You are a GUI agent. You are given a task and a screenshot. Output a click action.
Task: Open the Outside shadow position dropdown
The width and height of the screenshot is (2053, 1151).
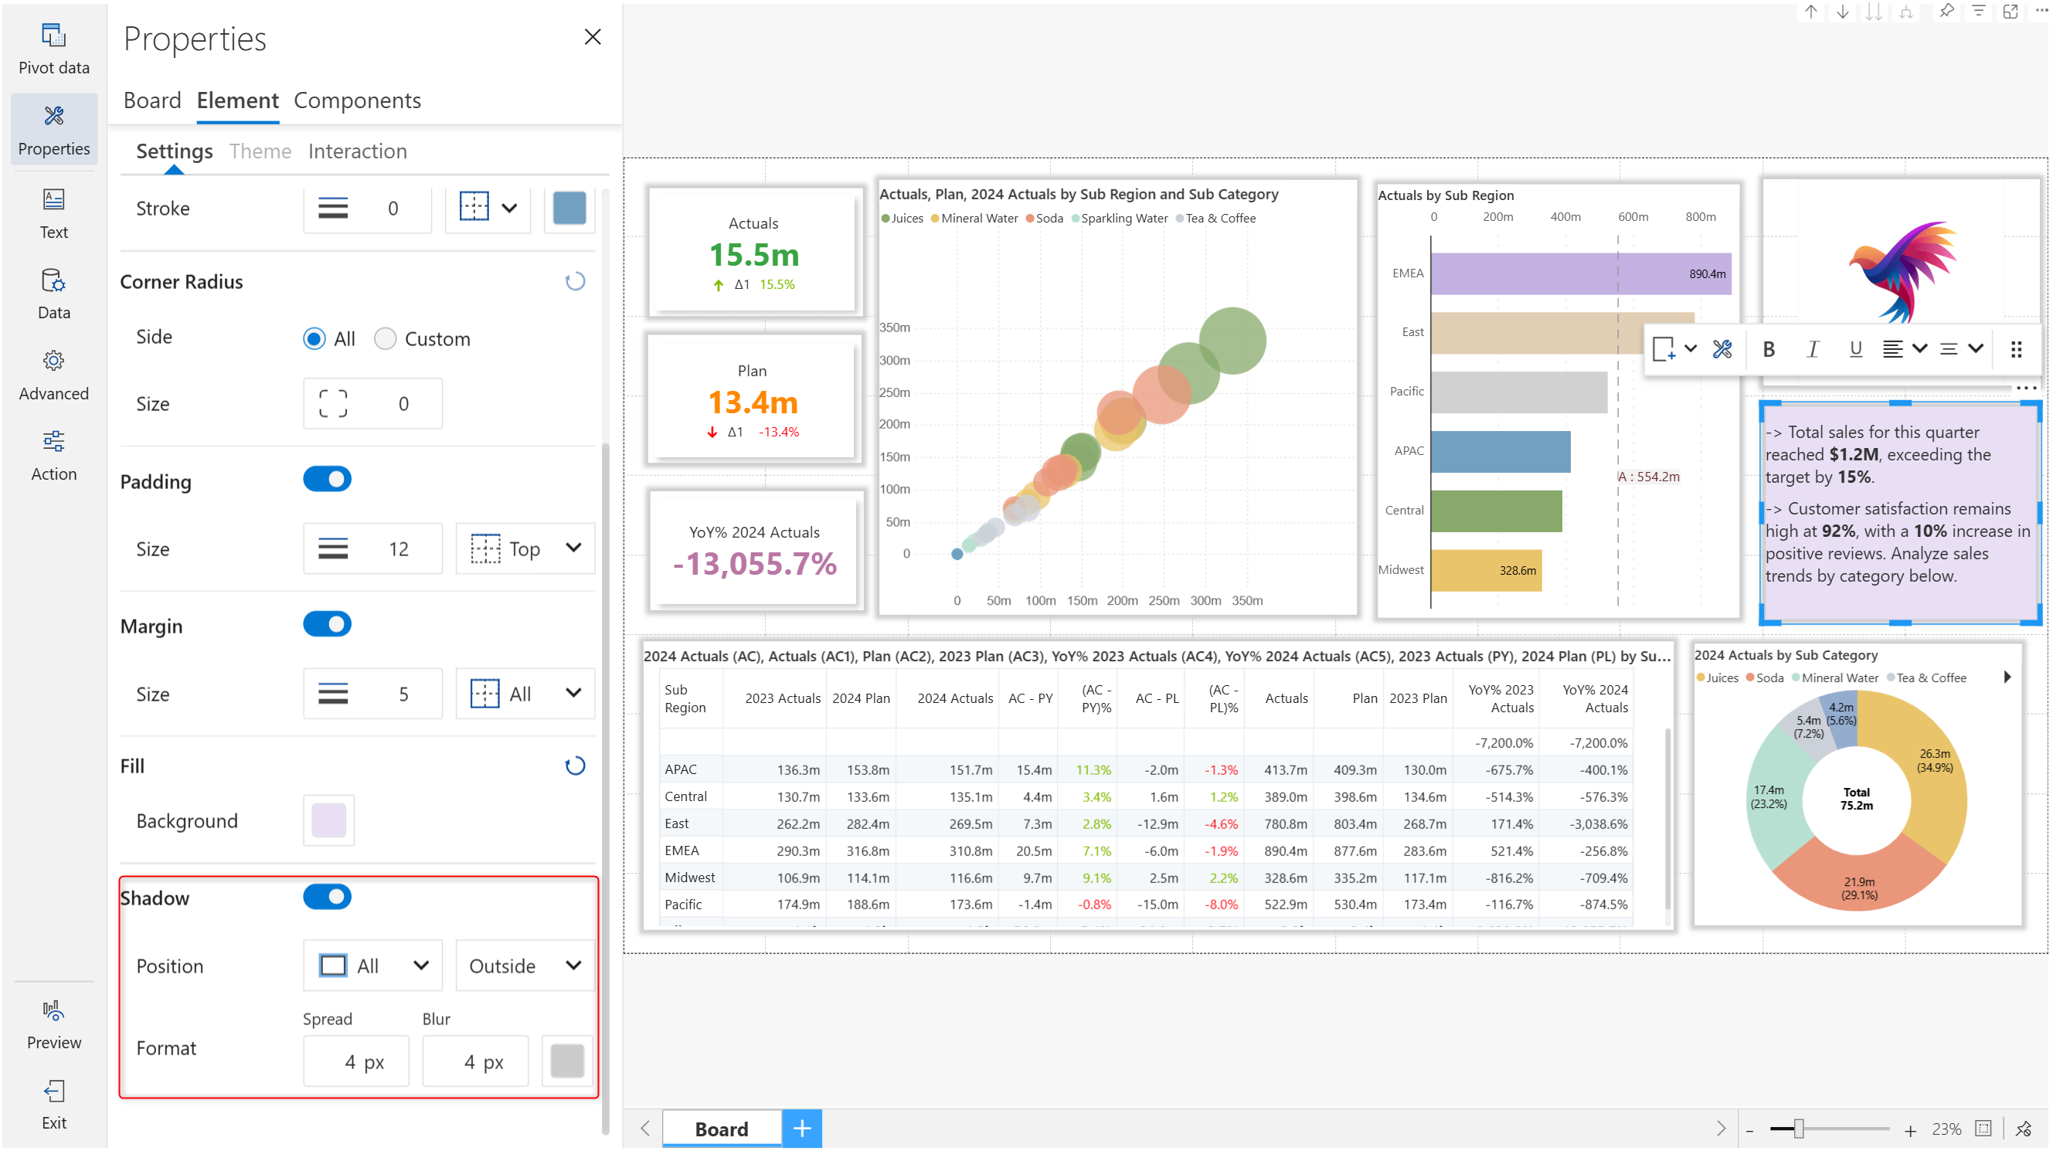[x=525, y=966]
